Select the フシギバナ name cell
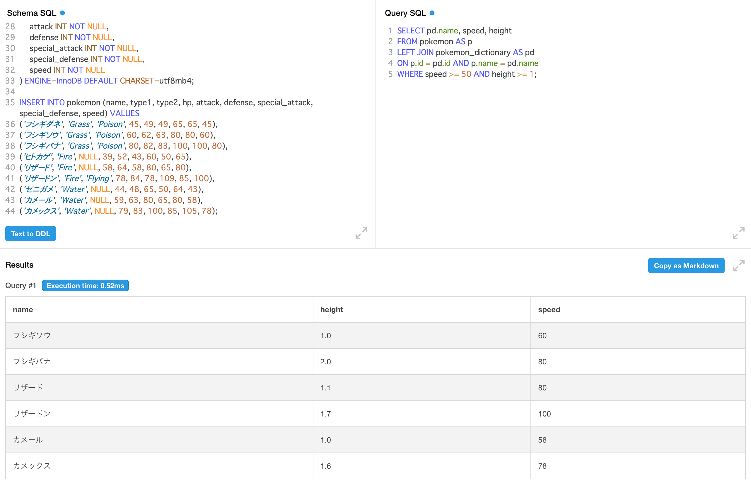The height and width of the screenshot is (493, 751). pos(159,362)
